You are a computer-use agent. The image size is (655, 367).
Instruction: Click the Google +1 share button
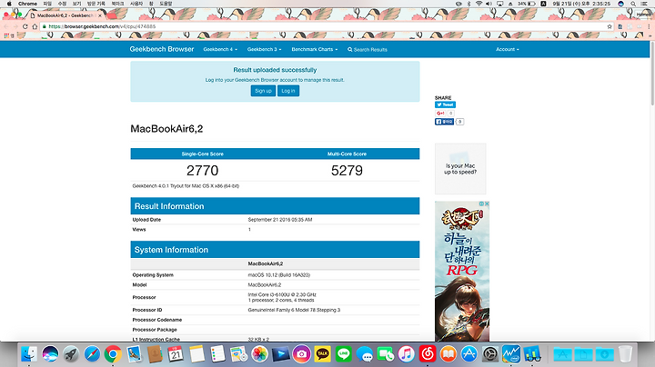pyautogui.click(x=440, y=113)
